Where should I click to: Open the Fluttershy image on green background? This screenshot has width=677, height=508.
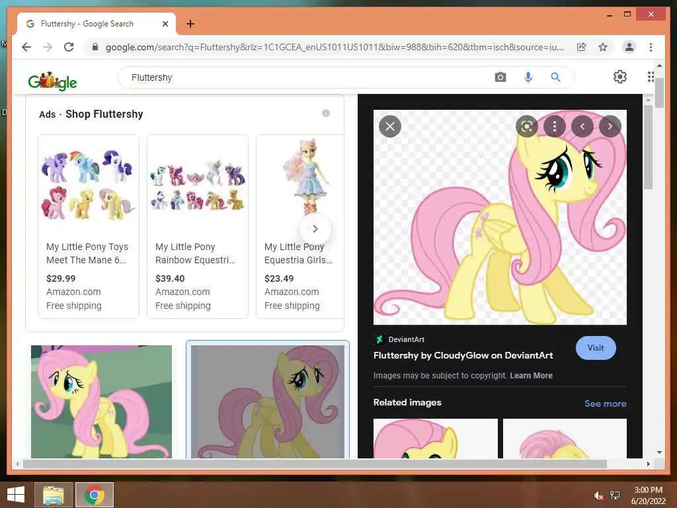(101, 402)
